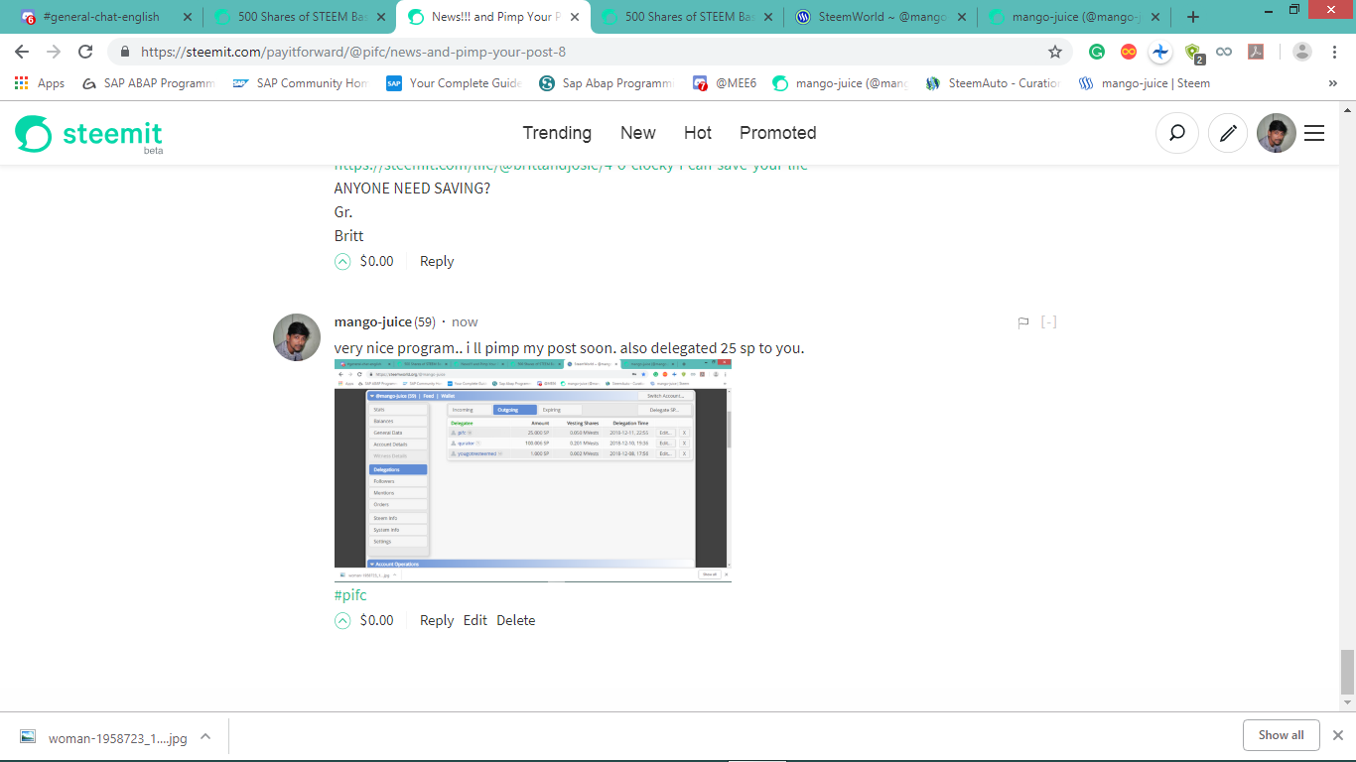The height and width of the screenshot is (762, 1356).
Task: Show payout details on Britt's $0.00
Action: (377, 262)
